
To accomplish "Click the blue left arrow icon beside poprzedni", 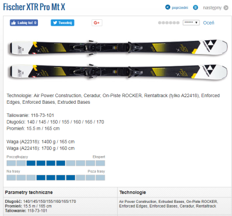I will [168, 7].
